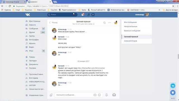Open Инвестиции bookmarks folder
Viewport: 179px width, 101px height.
coord(40,10)
